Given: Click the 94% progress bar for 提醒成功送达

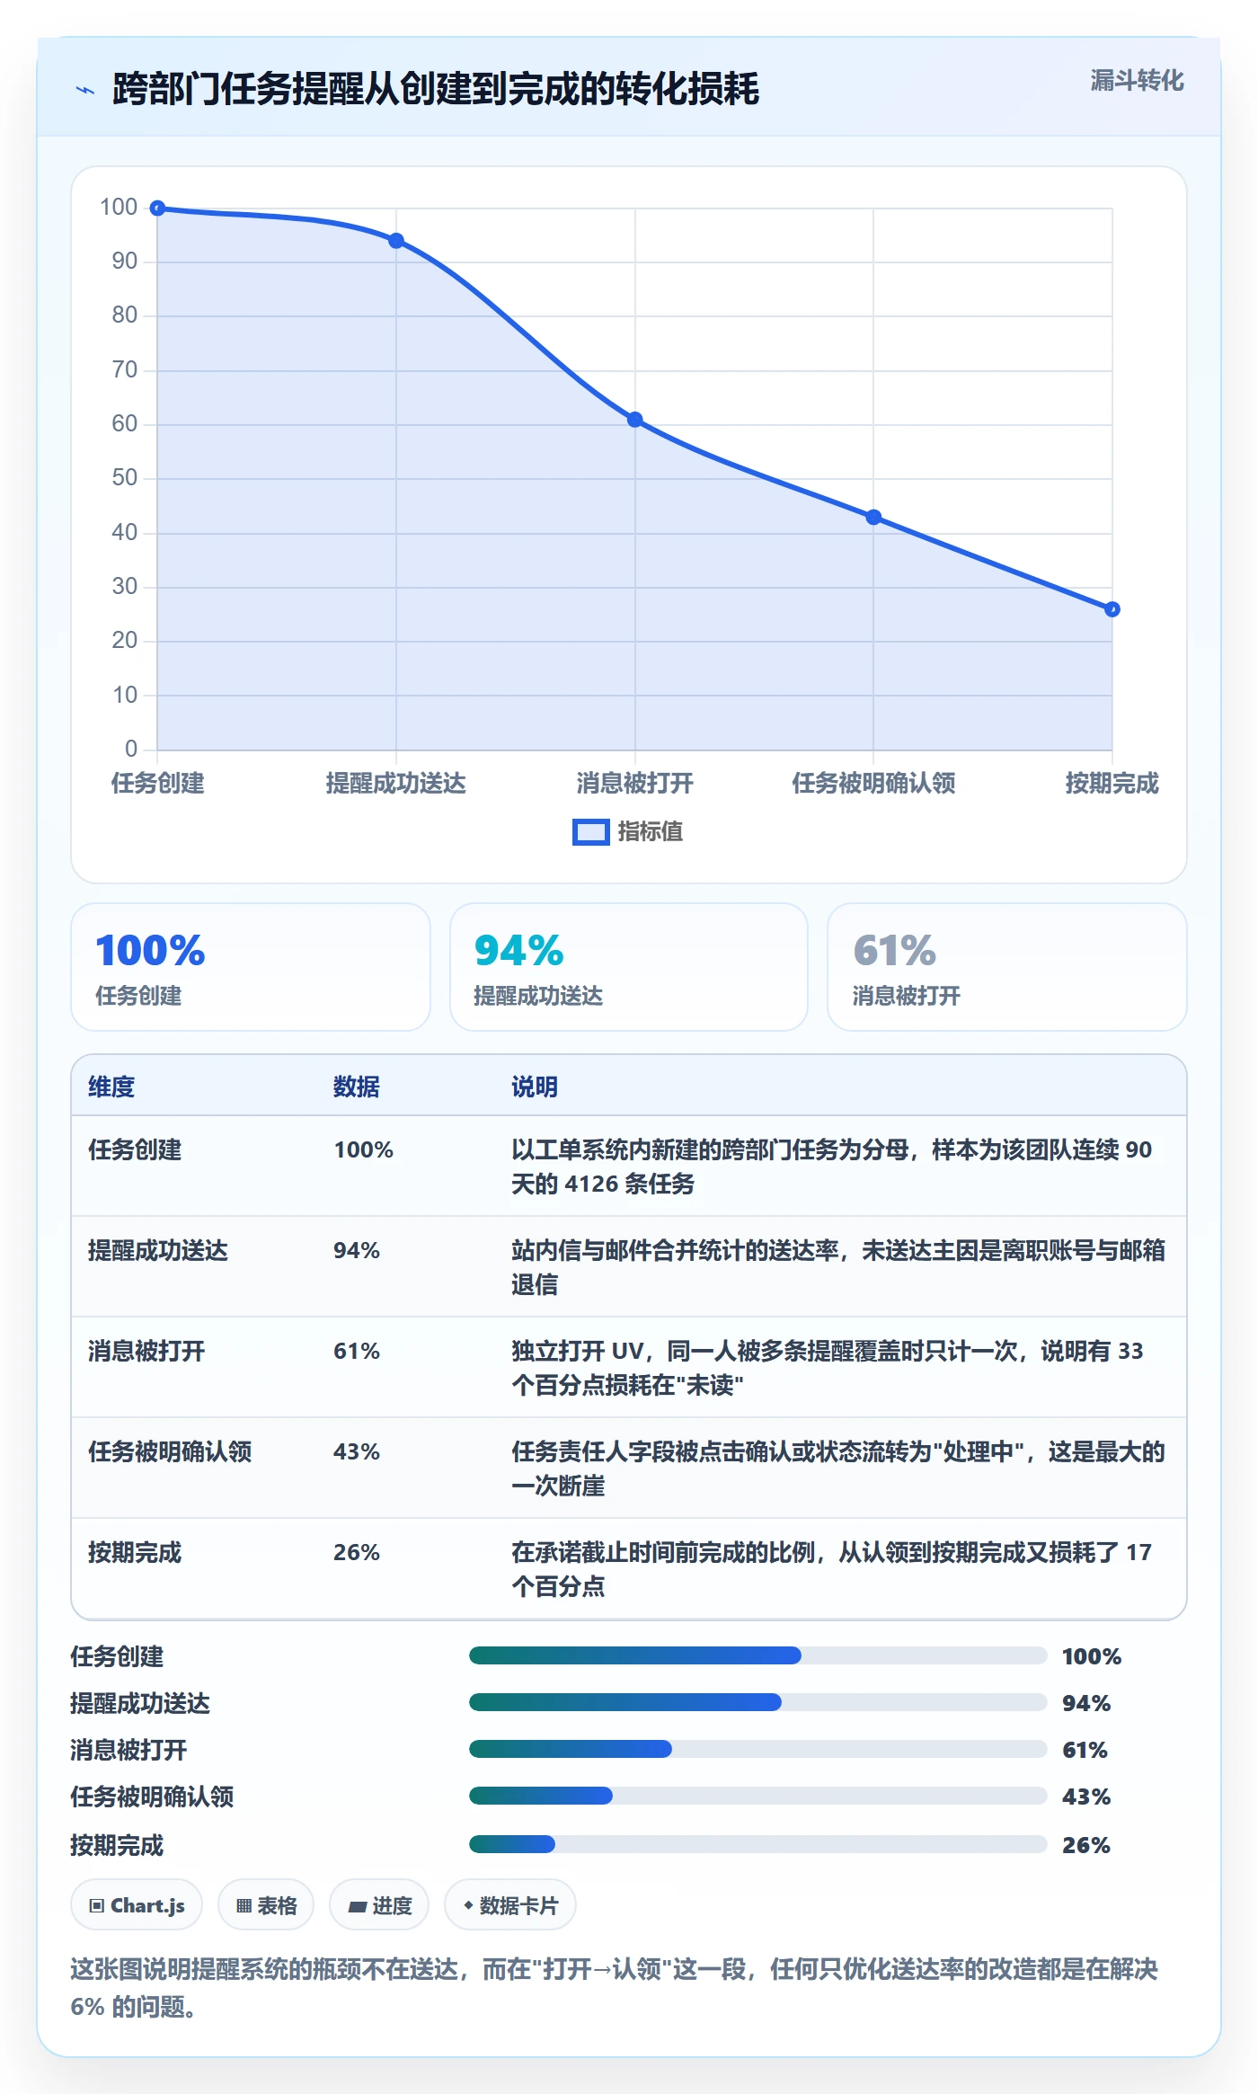Looking at the screenshot, I should (x=758, y=1702).
